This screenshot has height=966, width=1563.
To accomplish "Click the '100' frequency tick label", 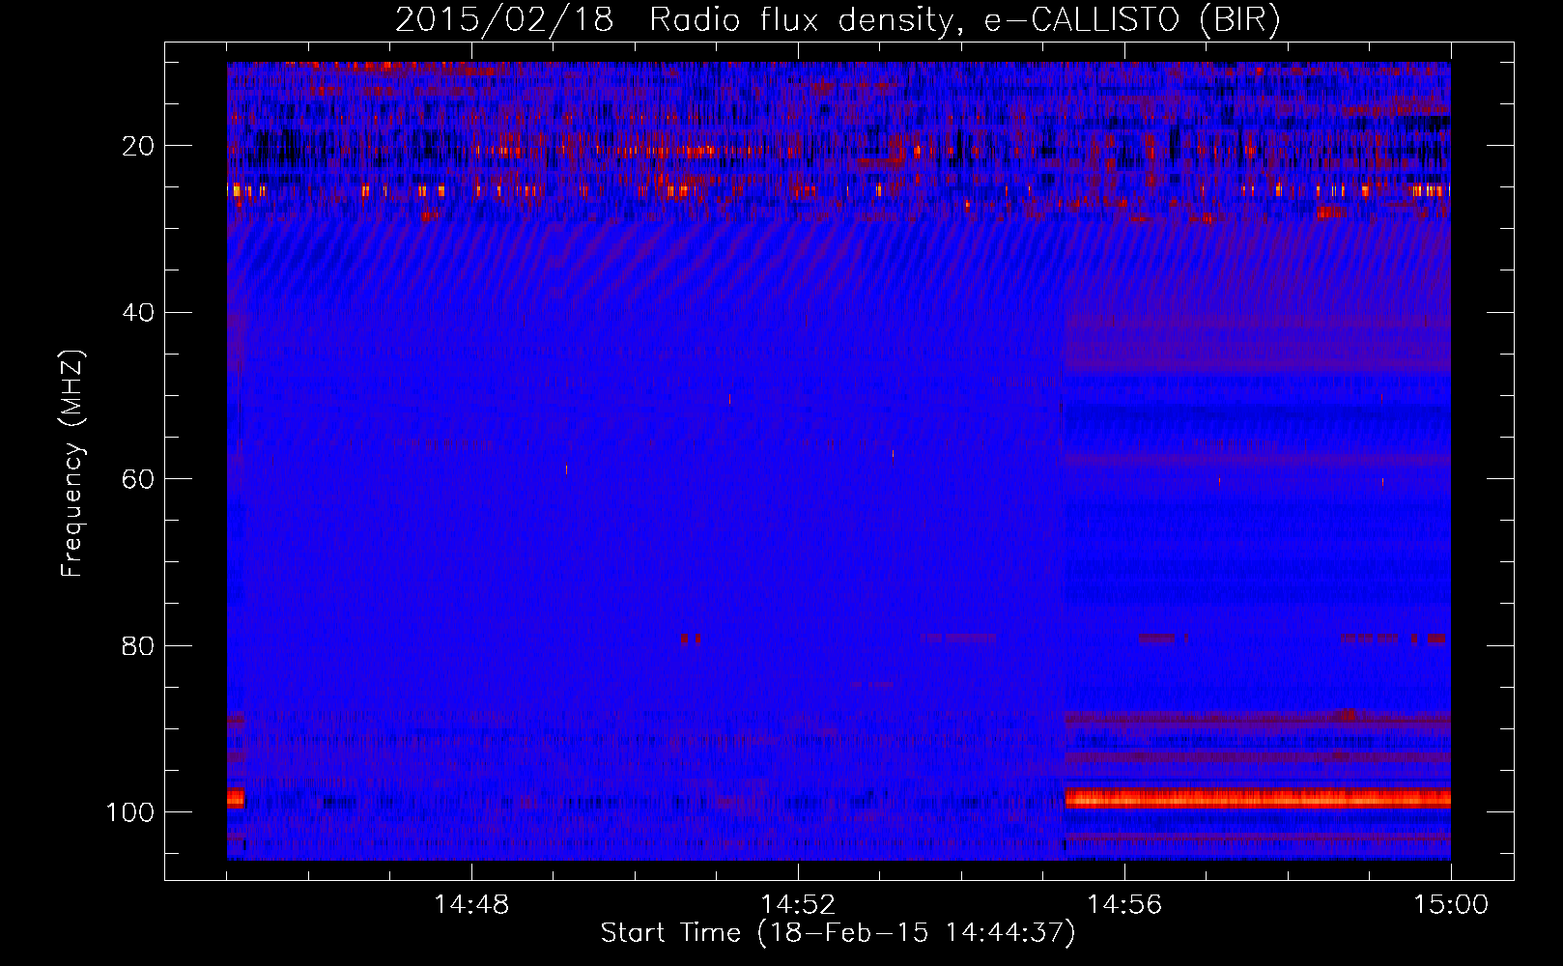I will [130, 812].
